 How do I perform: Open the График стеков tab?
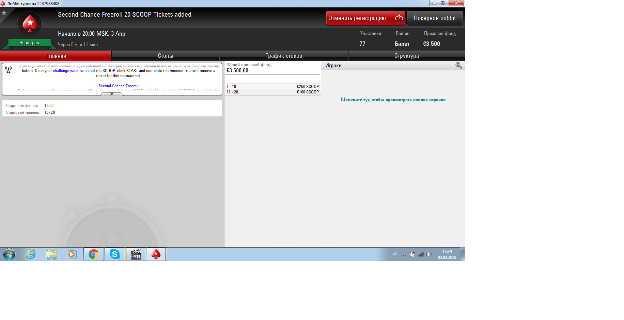pos(284,56)
